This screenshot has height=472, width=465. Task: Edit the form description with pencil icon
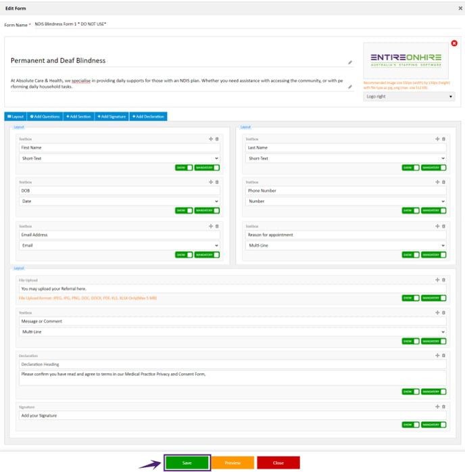(x=350, y=87)
